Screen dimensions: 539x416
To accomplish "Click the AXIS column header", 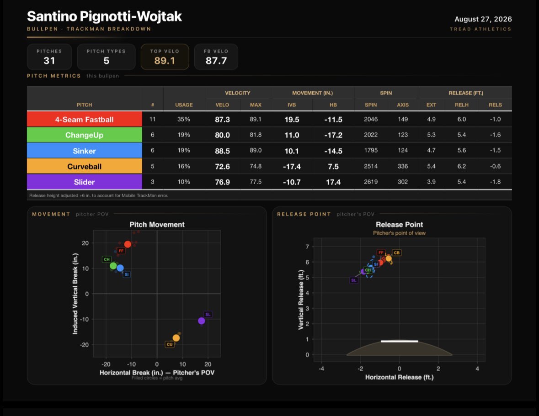I will (x=403, y=105).
